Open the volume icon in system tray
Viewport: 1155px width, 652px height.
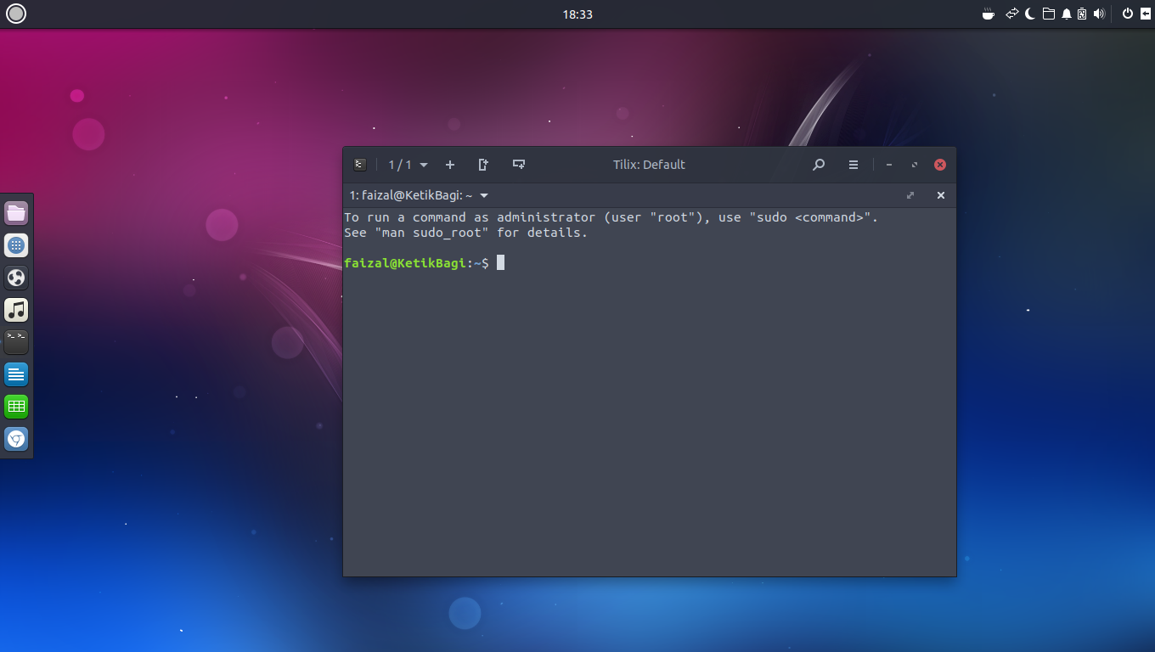pos(1100,14)
